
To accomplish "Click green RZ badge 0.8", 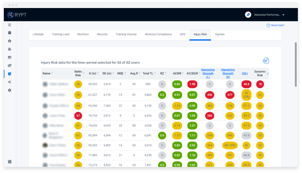I will [162, 136].
